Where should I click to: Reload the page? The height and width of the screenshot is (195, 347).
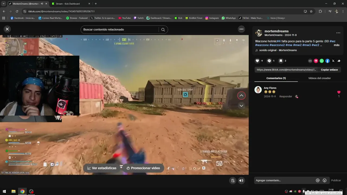17,11
